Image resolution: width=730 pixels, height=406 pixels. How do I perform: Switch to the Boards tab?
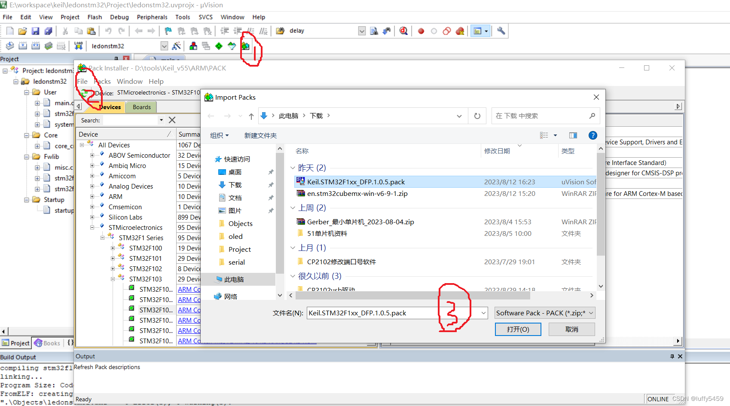[142, 107]
